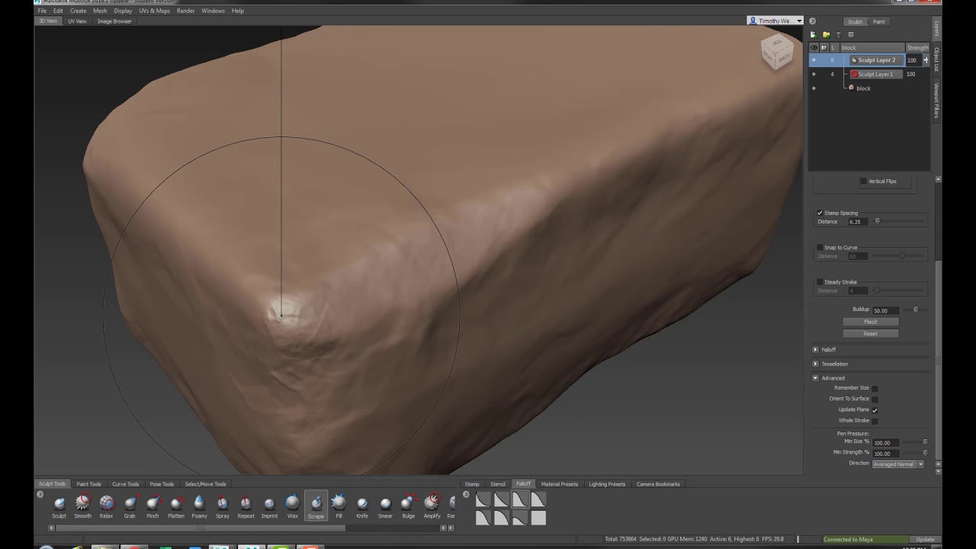The image size is (976, 549).
Task: Enable the Whole Stroke checkbox
Action: (x=875, y=421)
